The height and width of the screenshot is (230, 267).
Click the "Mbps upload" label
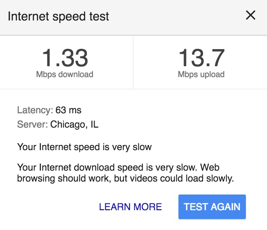pos(201,74)
